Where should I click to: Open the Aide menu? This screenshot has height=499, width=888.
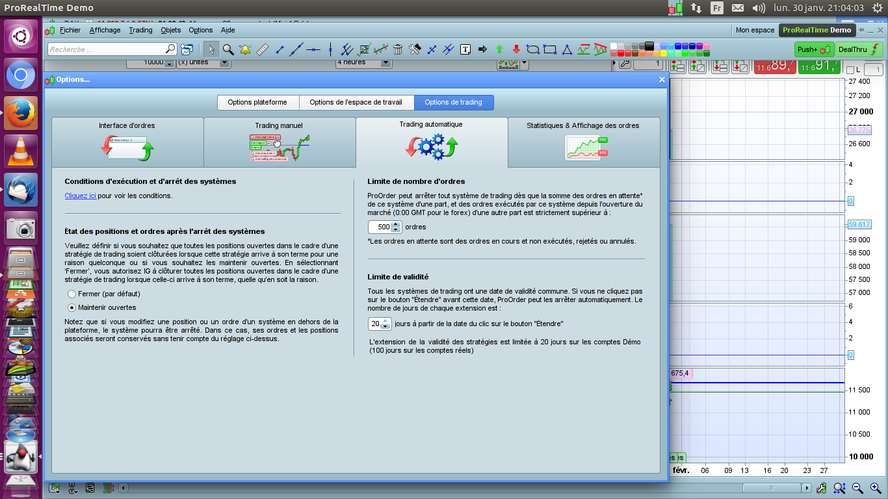[x=228, y=30]
